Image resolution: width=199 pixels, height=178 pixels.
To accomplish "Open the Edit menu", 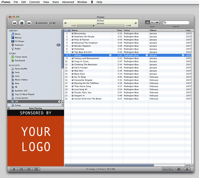I will [23, 2].
